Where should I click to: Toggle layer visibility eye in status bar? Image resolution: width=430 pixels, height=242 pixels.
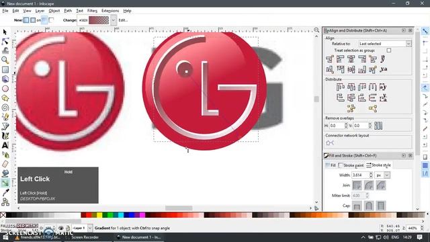pyautogui.click(x=61, y=228)
